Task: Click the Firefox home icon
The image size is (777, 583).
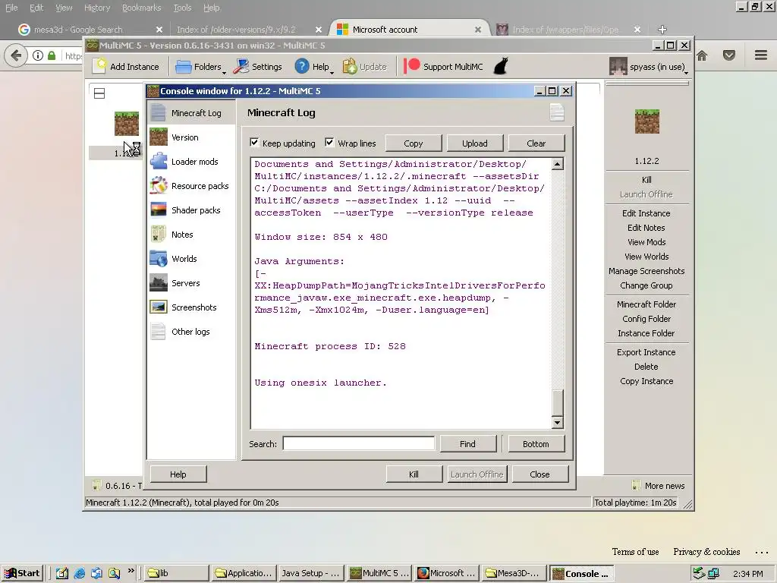Action: [x=702, y=55]
